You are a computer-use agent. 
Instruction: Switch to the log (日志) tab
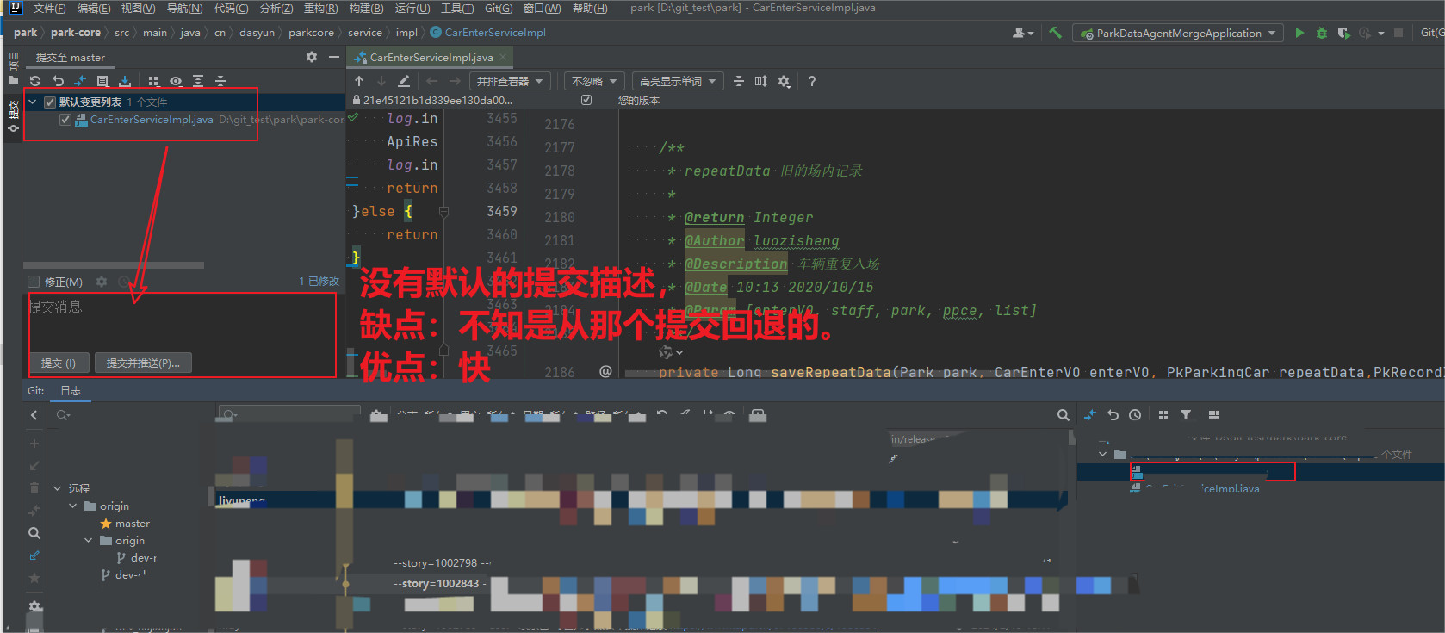point(71,391)
